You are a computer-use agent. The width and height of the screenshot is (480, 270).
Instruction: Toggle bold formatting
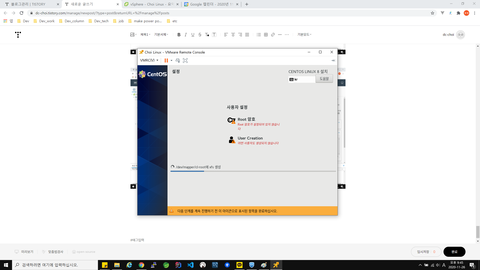tap(179, 35)
